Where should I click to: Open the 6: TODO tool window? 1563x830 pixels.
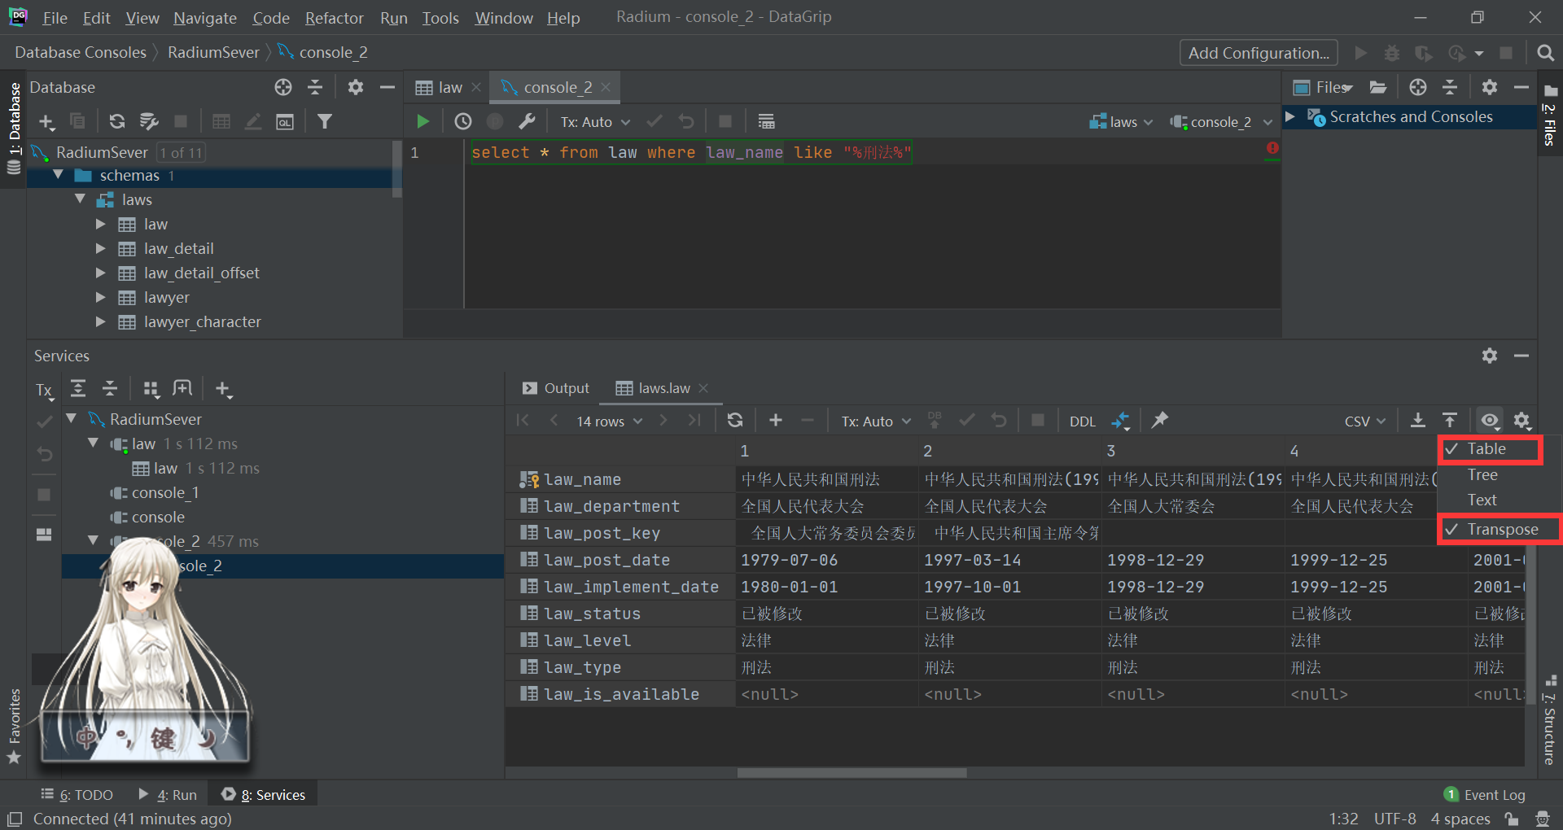click(77, 794)
